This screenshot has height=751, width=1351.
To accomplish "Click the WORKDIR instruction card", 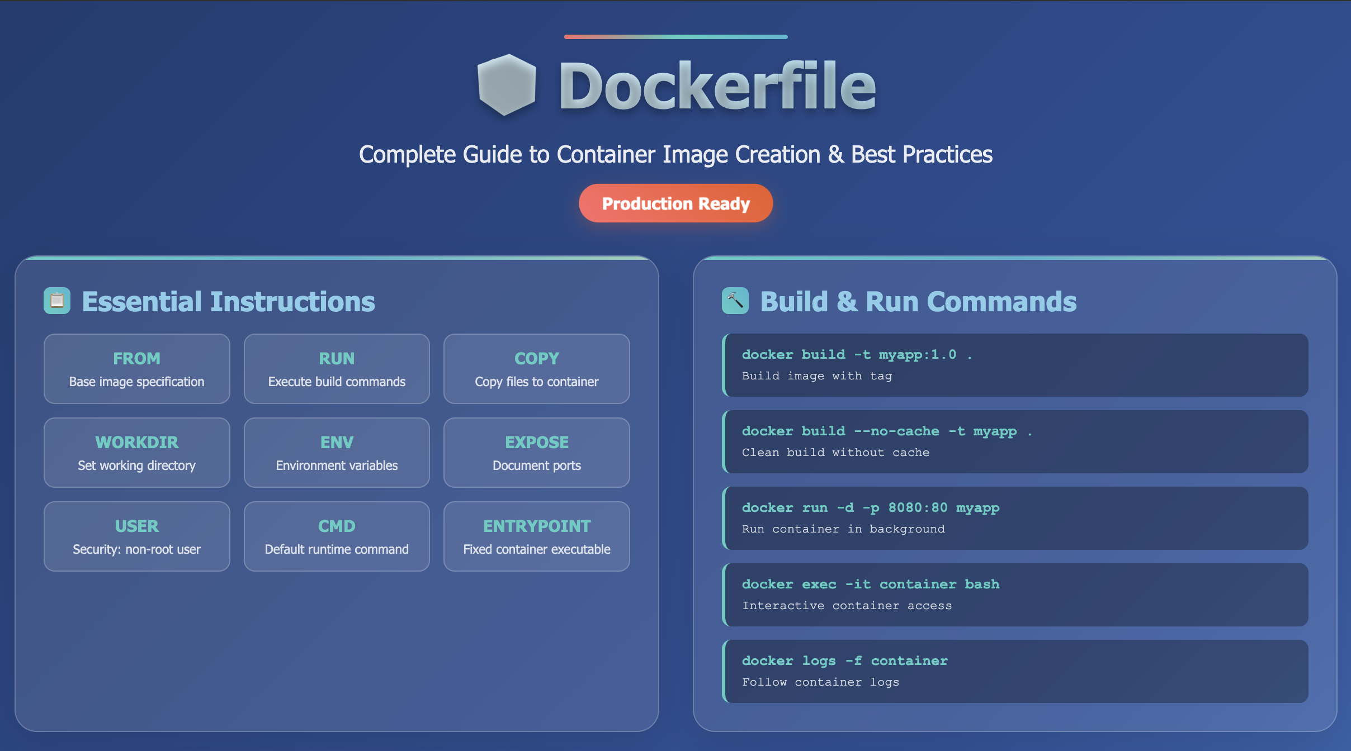I will point(137,453).
